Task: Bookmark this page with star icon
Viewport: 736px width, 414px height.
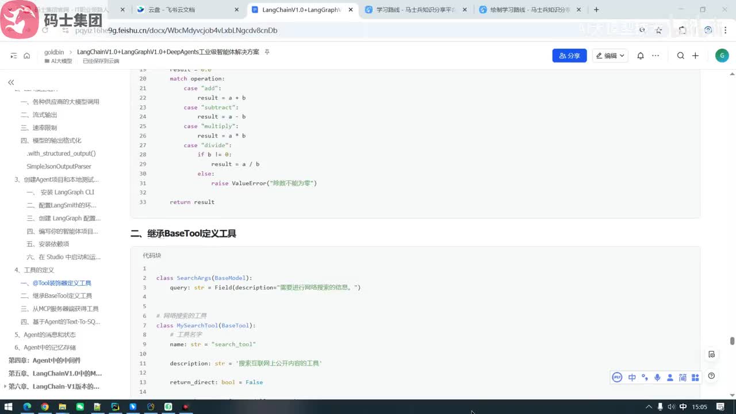Action: pos(659,30)
